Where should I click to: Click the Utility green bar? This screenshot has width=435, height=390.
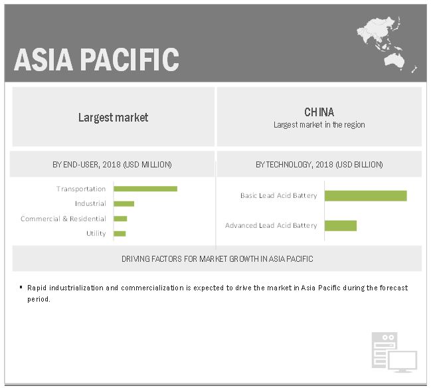[x=120, y=233]
